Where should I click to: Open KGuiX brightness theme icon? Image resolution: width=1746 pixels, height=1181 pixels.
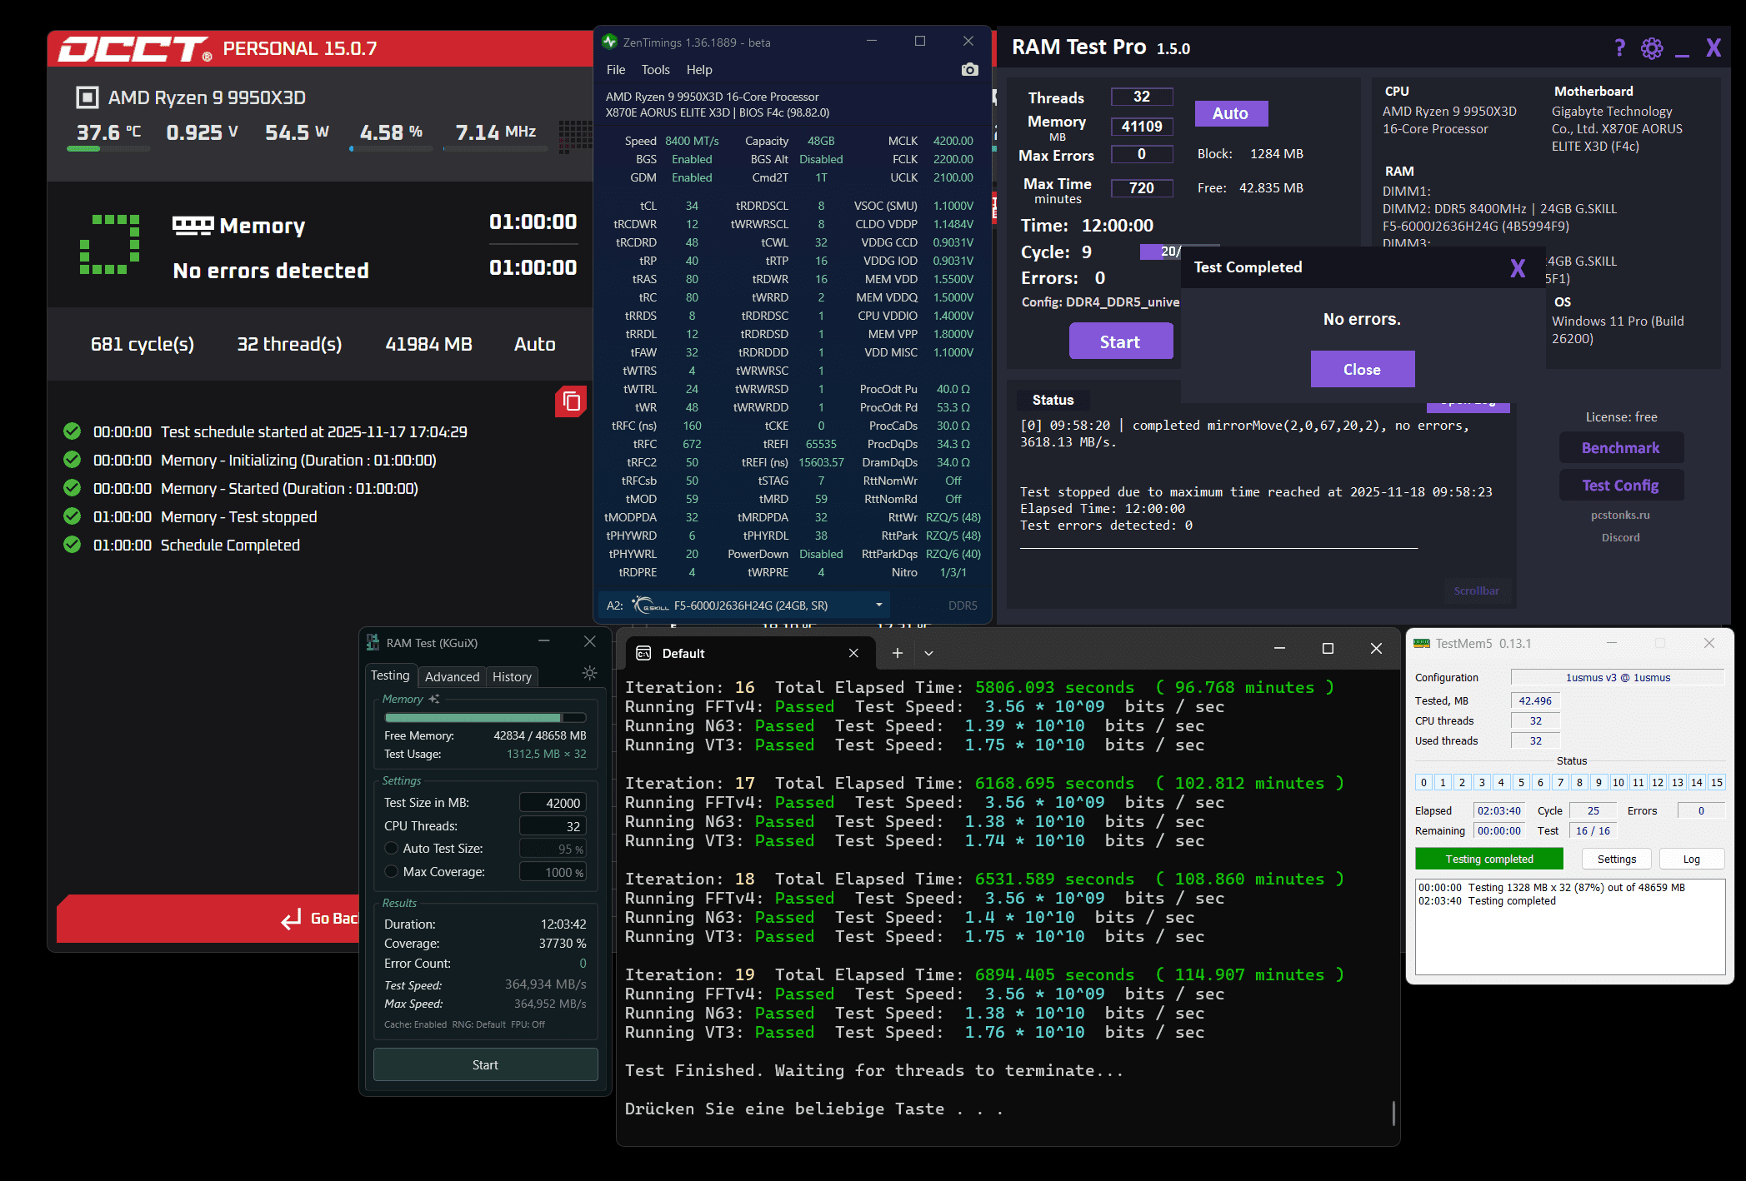coord(589,673)
